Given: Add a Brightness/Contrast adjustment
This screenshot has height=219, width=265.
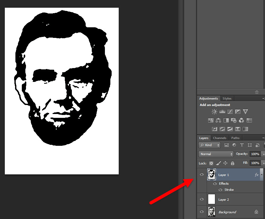Looking at the screenshot, I should click(214, 112).
